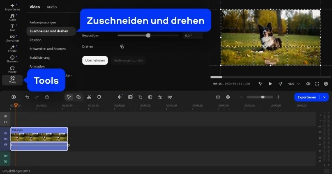Click the crop tool in timeline toolbar
Screen dimensions: 332x174
click(x=140, y=97)
